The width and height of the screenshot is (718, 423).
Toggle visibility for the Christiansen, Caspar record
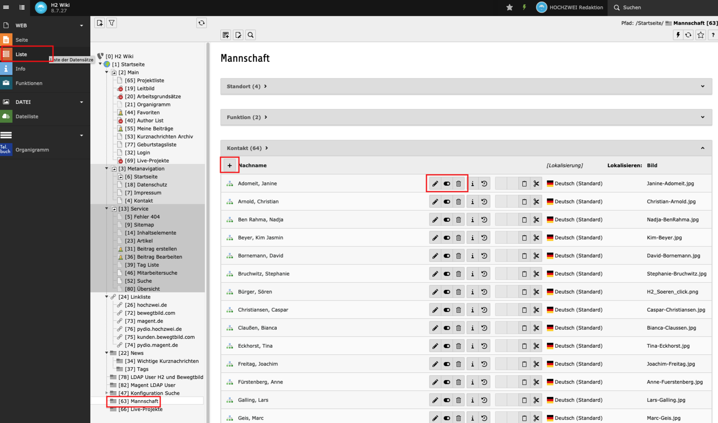(447, 310)
